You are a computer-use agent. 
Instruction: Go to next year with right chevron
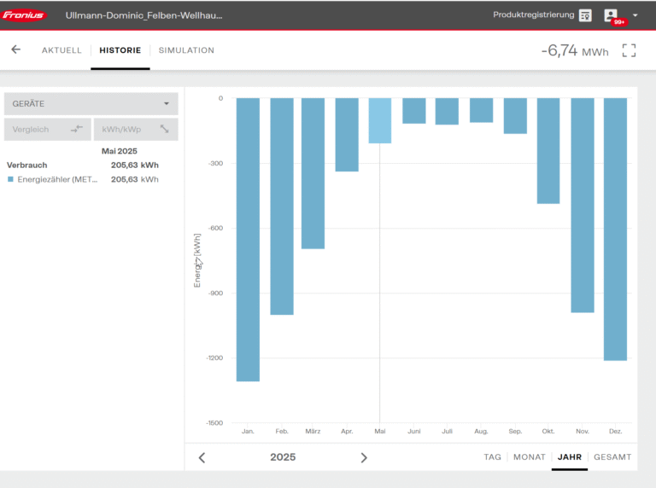click(x=364, y=457)
